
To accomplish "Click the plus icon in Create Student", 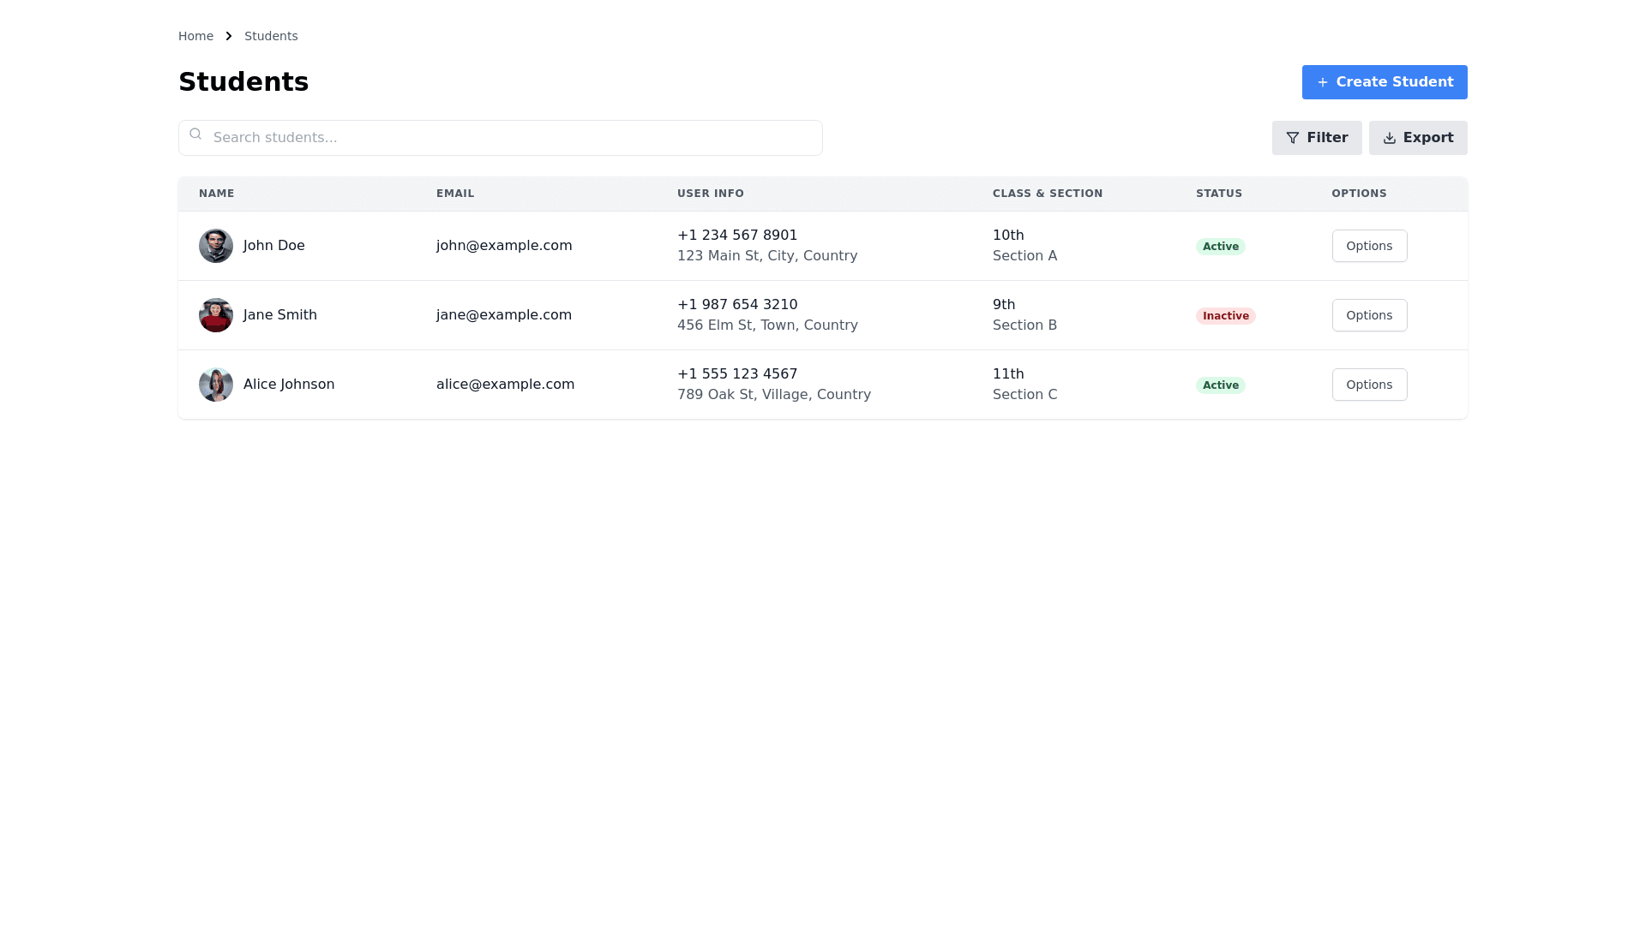I will point(1323,82).
